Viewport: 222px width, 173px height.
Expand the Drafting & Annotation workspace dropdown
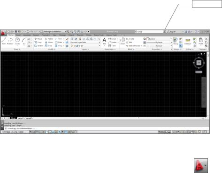[54, 32]
